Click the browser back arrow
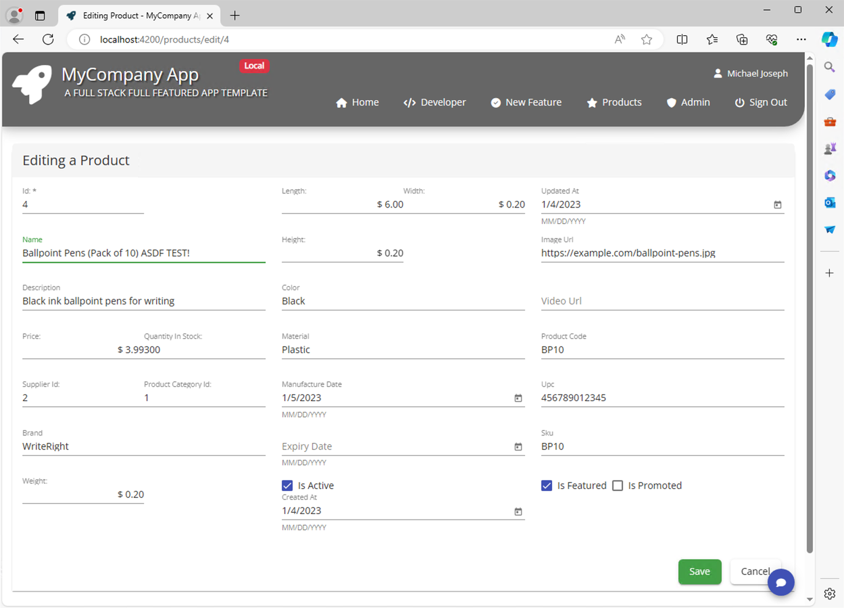Screen dimensions: 844x608 click(18, 39)
